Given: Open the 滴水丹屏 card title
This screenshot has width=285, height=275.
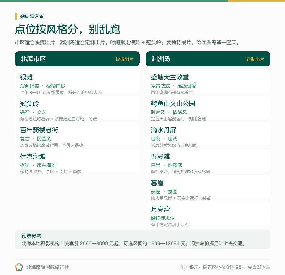Looking at the screenshot, I should 163,130.
